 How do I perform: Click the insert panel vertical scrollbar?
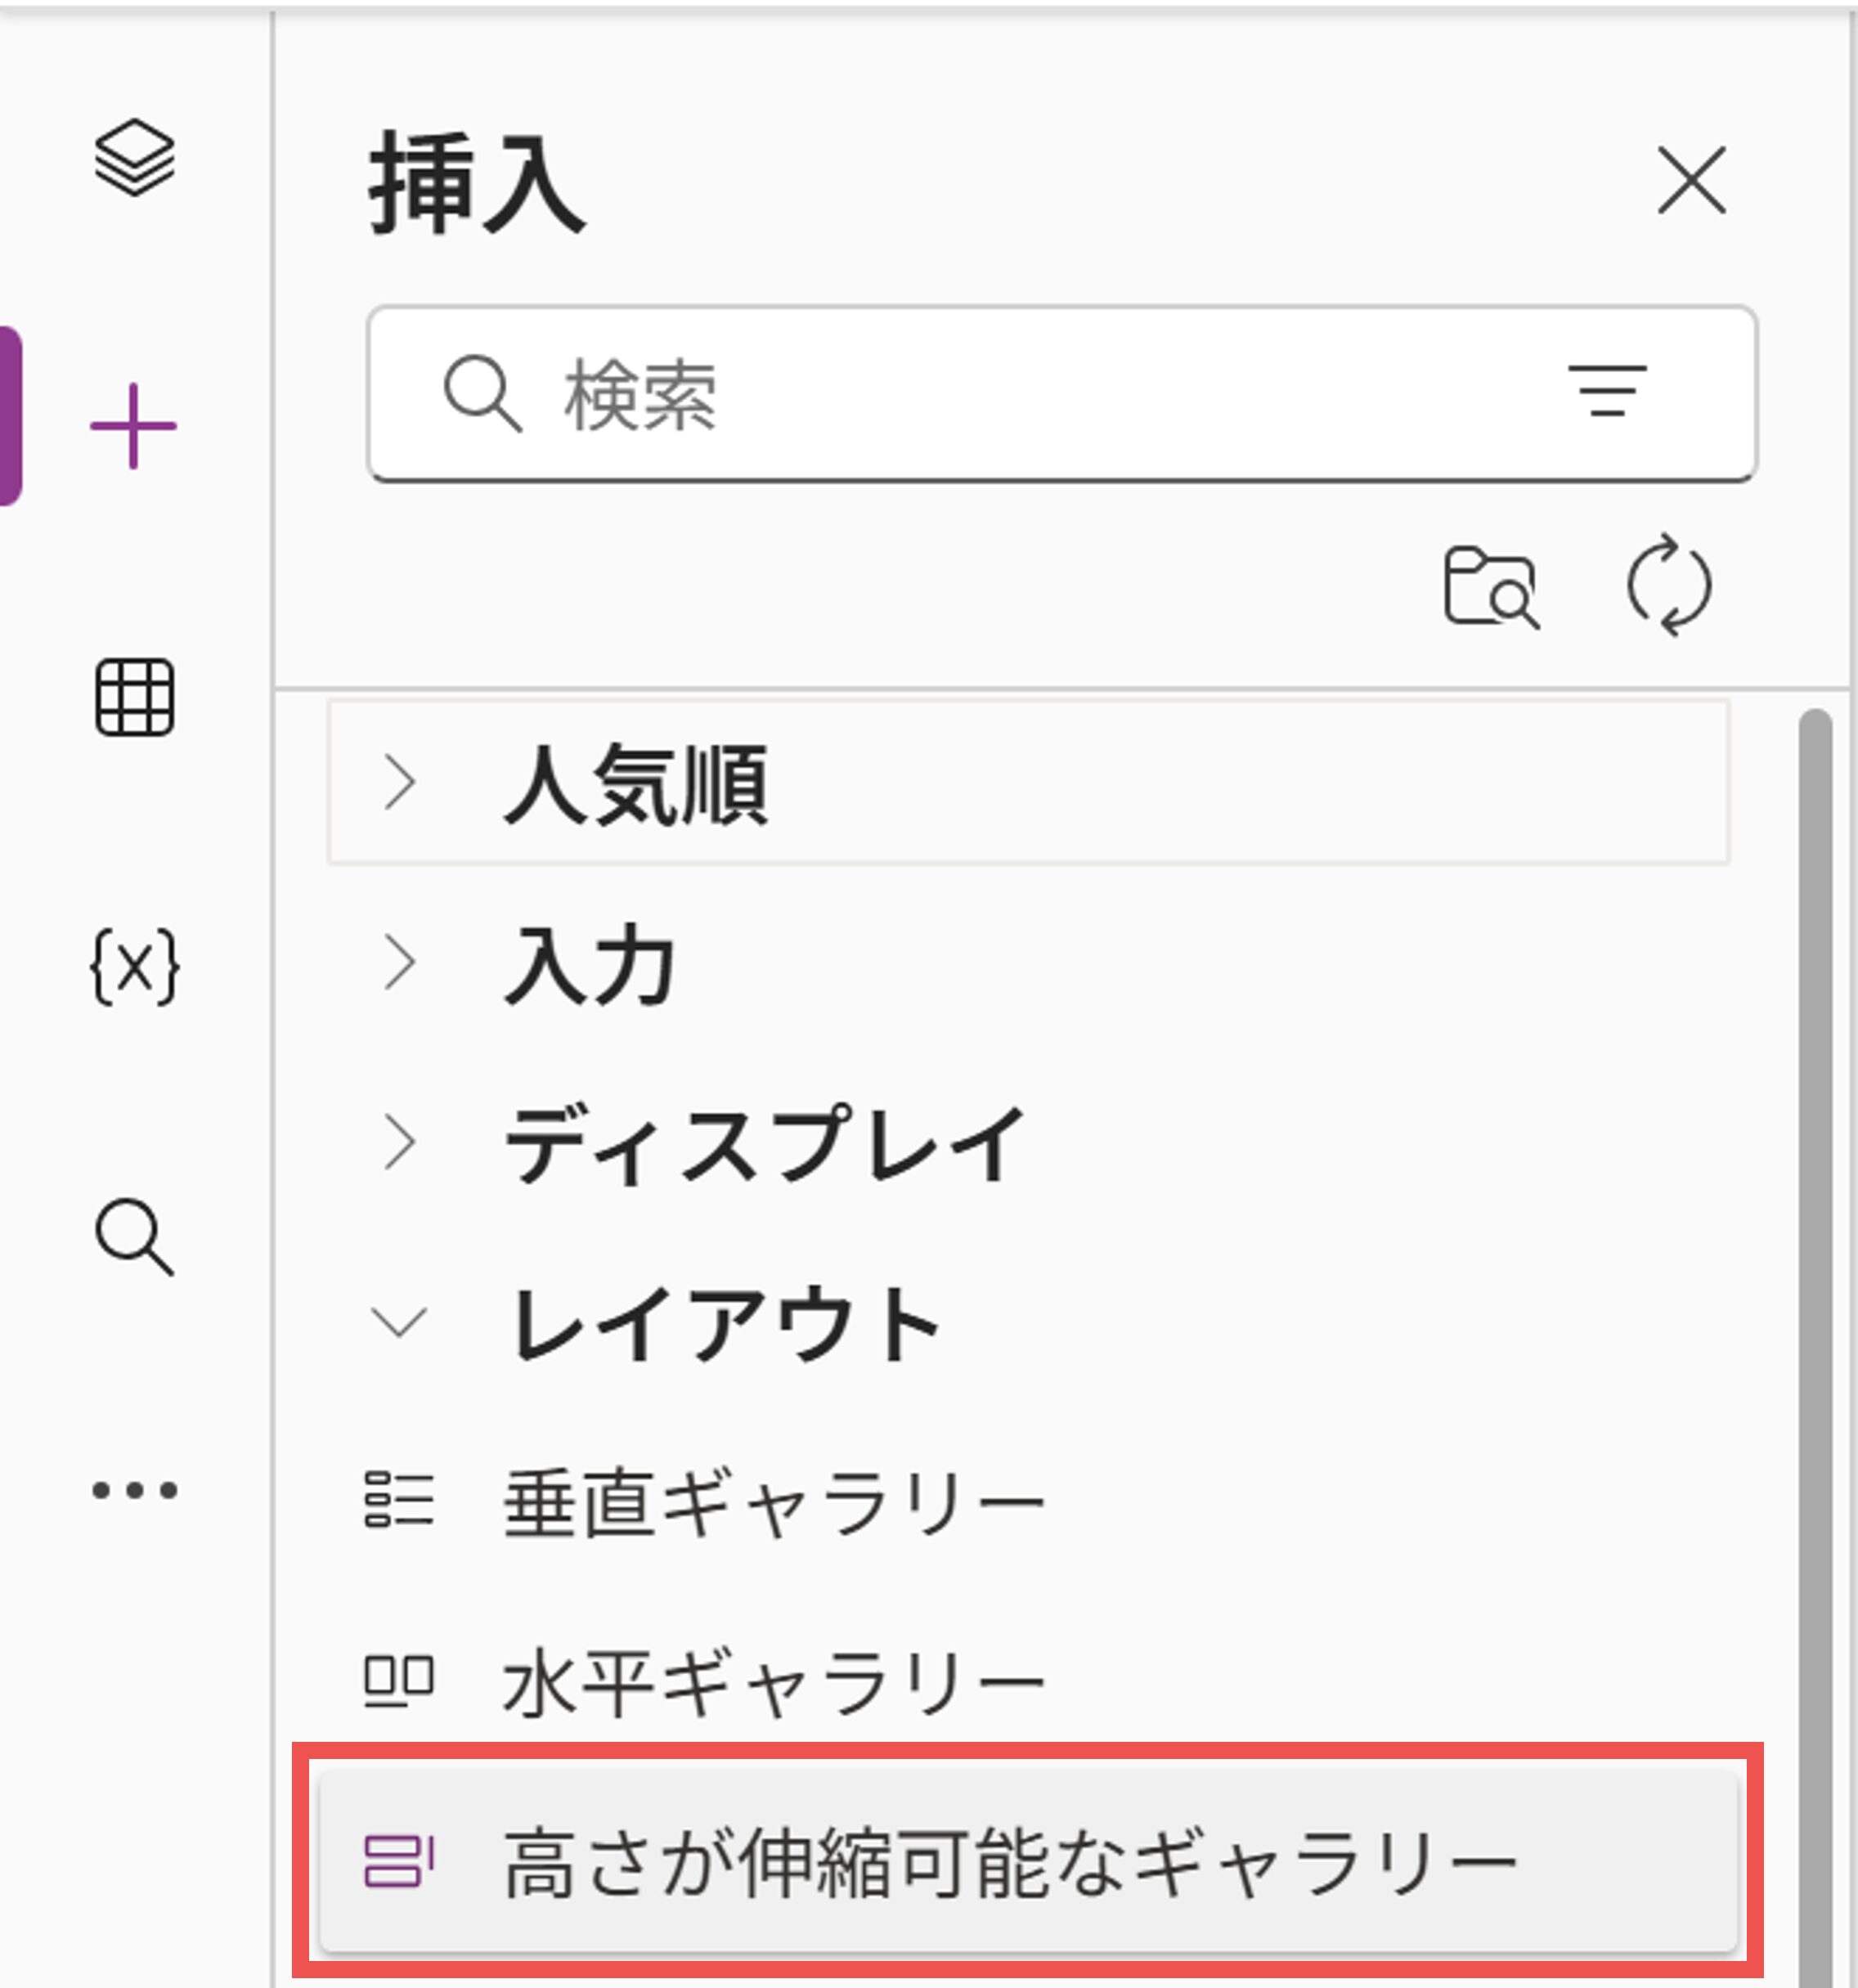click(x=1814, y=1300)
